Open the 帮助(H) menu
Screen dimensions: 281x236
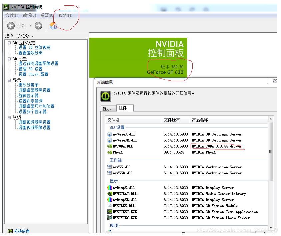coord(65,15)
